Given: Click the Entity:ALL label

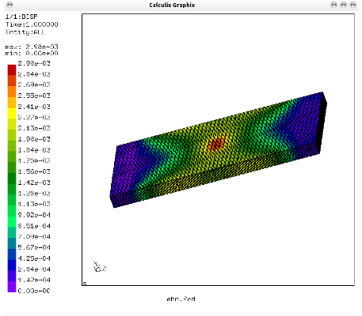Looking at the screenshot, I should (25, 32).
